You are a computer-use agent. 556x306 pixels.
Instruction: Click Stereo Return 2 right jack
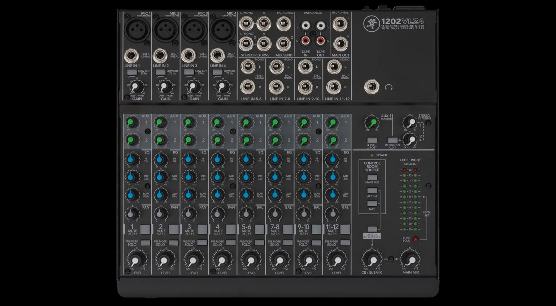(264, 44)
